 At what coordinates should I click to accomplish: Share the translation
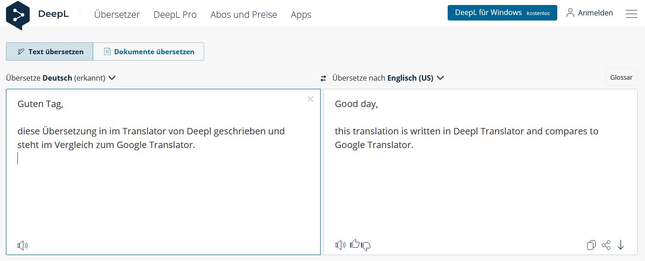[x=606, y=245]
